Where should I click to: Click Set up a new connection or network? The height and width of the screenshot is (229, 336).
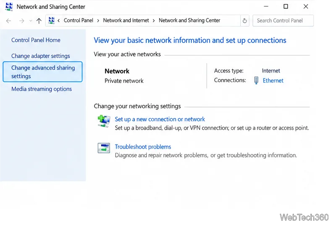[x=160, y=119]
